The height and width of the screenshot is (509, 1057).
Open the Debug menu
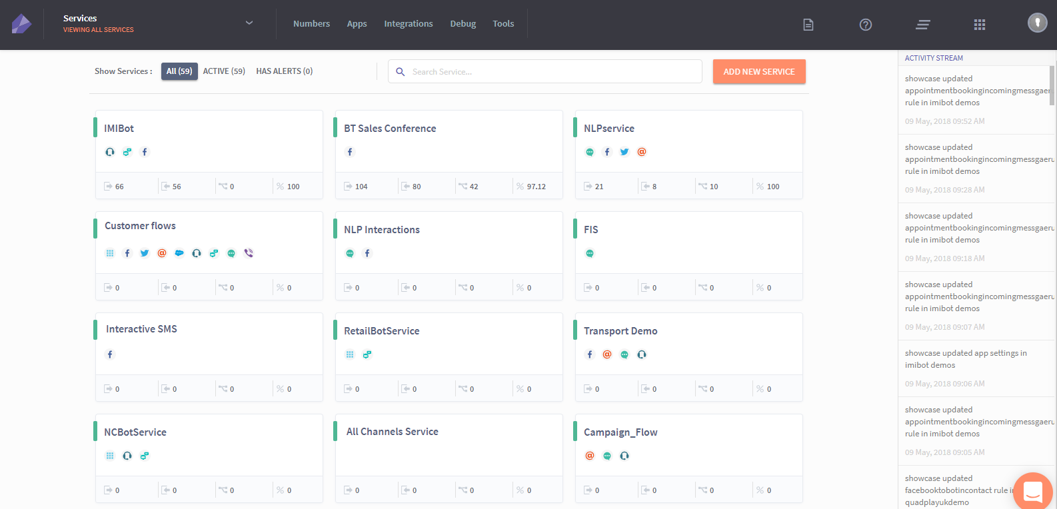463,23
